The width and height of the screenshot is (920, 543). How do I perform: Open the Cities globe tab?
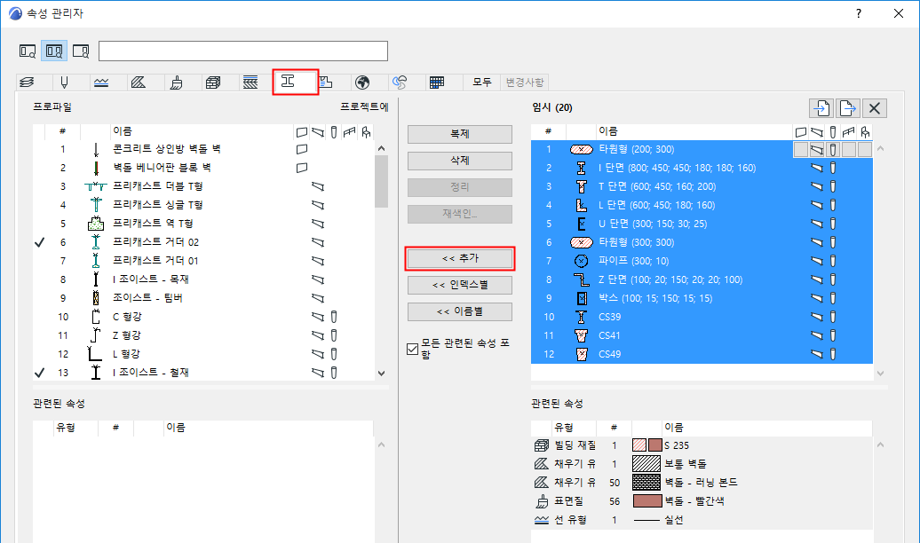[x=362, y=83]
